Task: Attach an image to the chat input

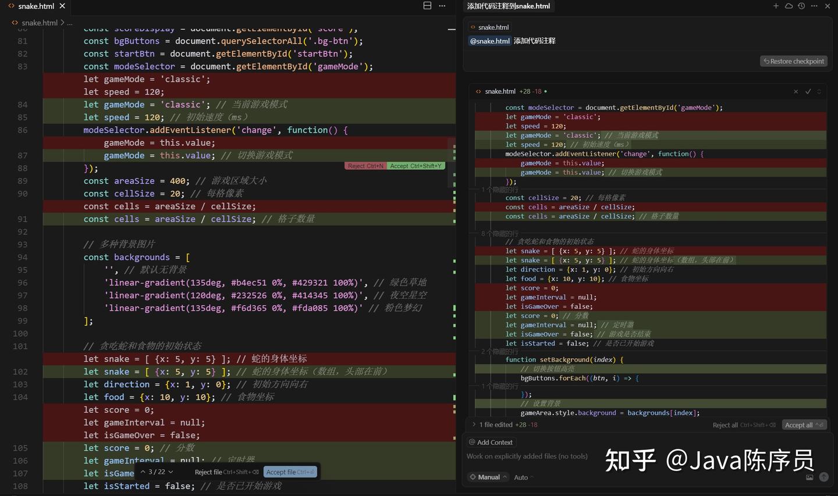Action: point(809,477)
